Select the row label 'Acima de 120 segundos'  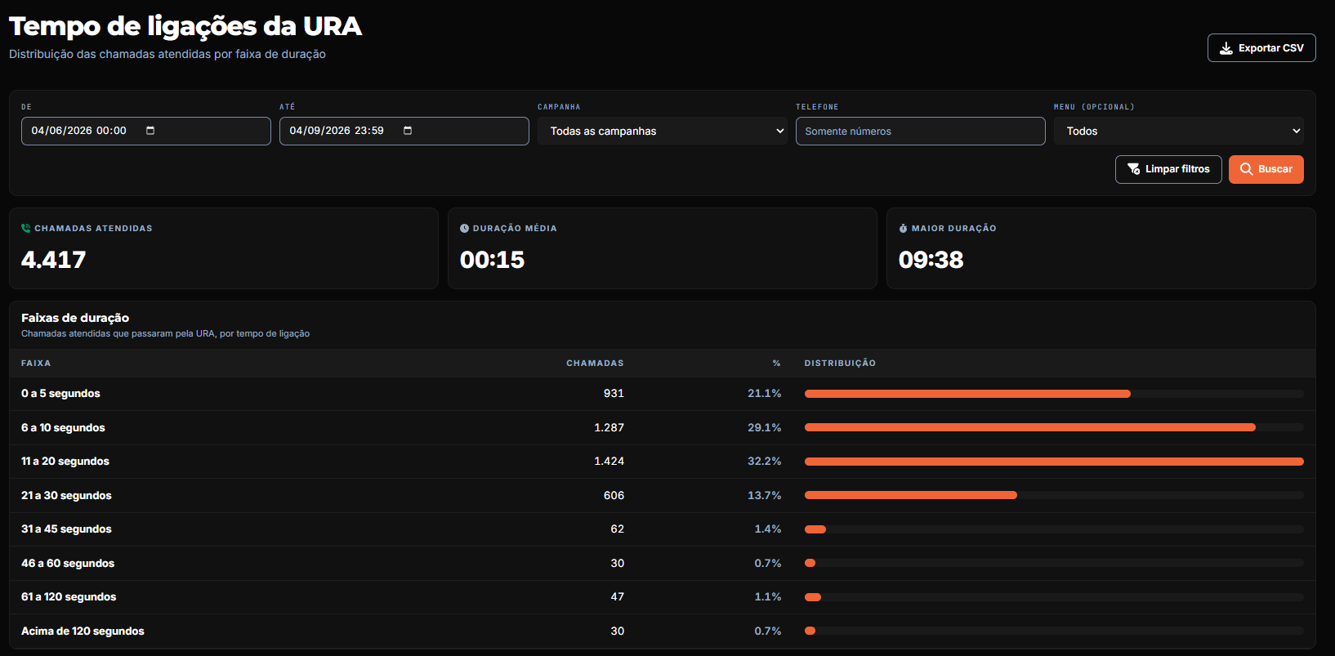tap(83, 631)
